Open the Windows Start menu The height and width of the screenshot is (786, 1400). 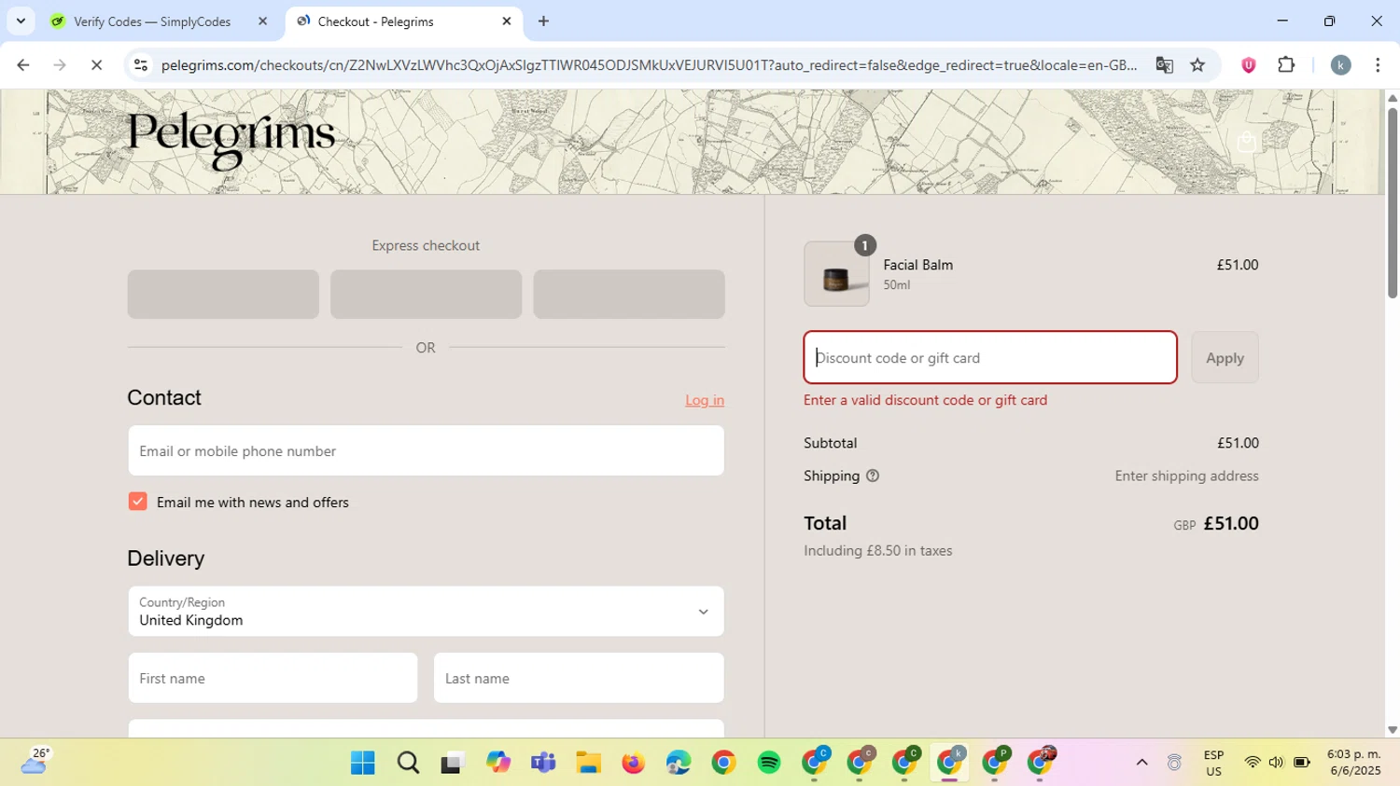click(x=363, y=763)
